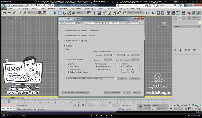Click the 0 / 100 time slider
Image resolution: width=202 pixels, height=118 pixels.
click(x=12, y=98)
